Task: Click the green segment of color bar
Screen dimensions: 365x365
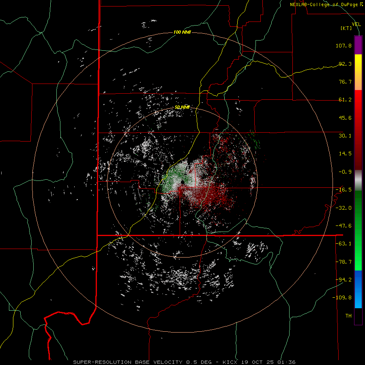Action: (358, 230)
